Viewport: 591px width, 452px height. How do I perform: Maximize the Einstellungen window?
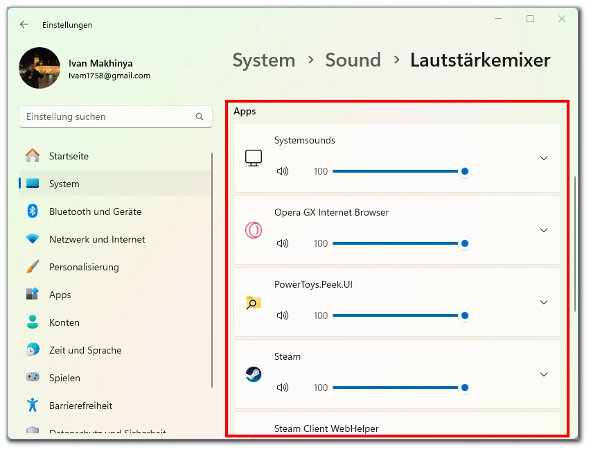point(530,19)
